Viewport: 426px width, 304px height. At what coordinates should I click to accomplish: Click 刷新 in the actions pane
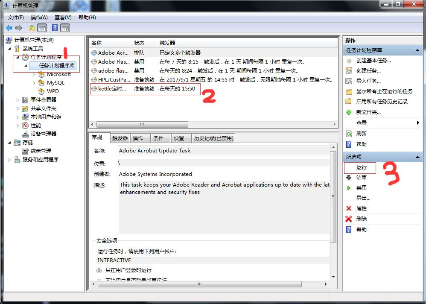362,134
